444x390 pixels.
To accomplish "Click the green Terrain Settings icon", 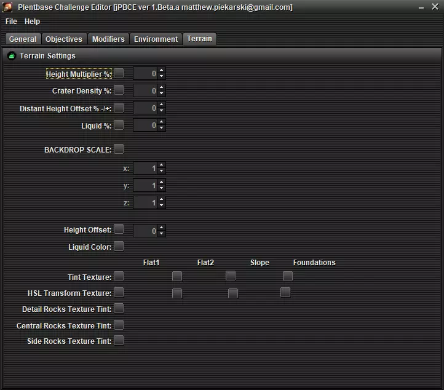I will tap(12, 56).
